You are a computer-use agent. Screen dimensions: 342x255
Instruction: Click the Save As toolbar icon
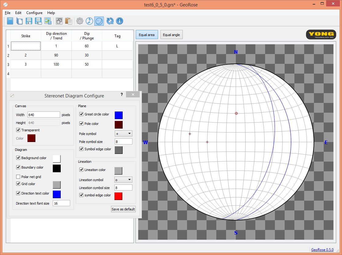pos(38,21)
